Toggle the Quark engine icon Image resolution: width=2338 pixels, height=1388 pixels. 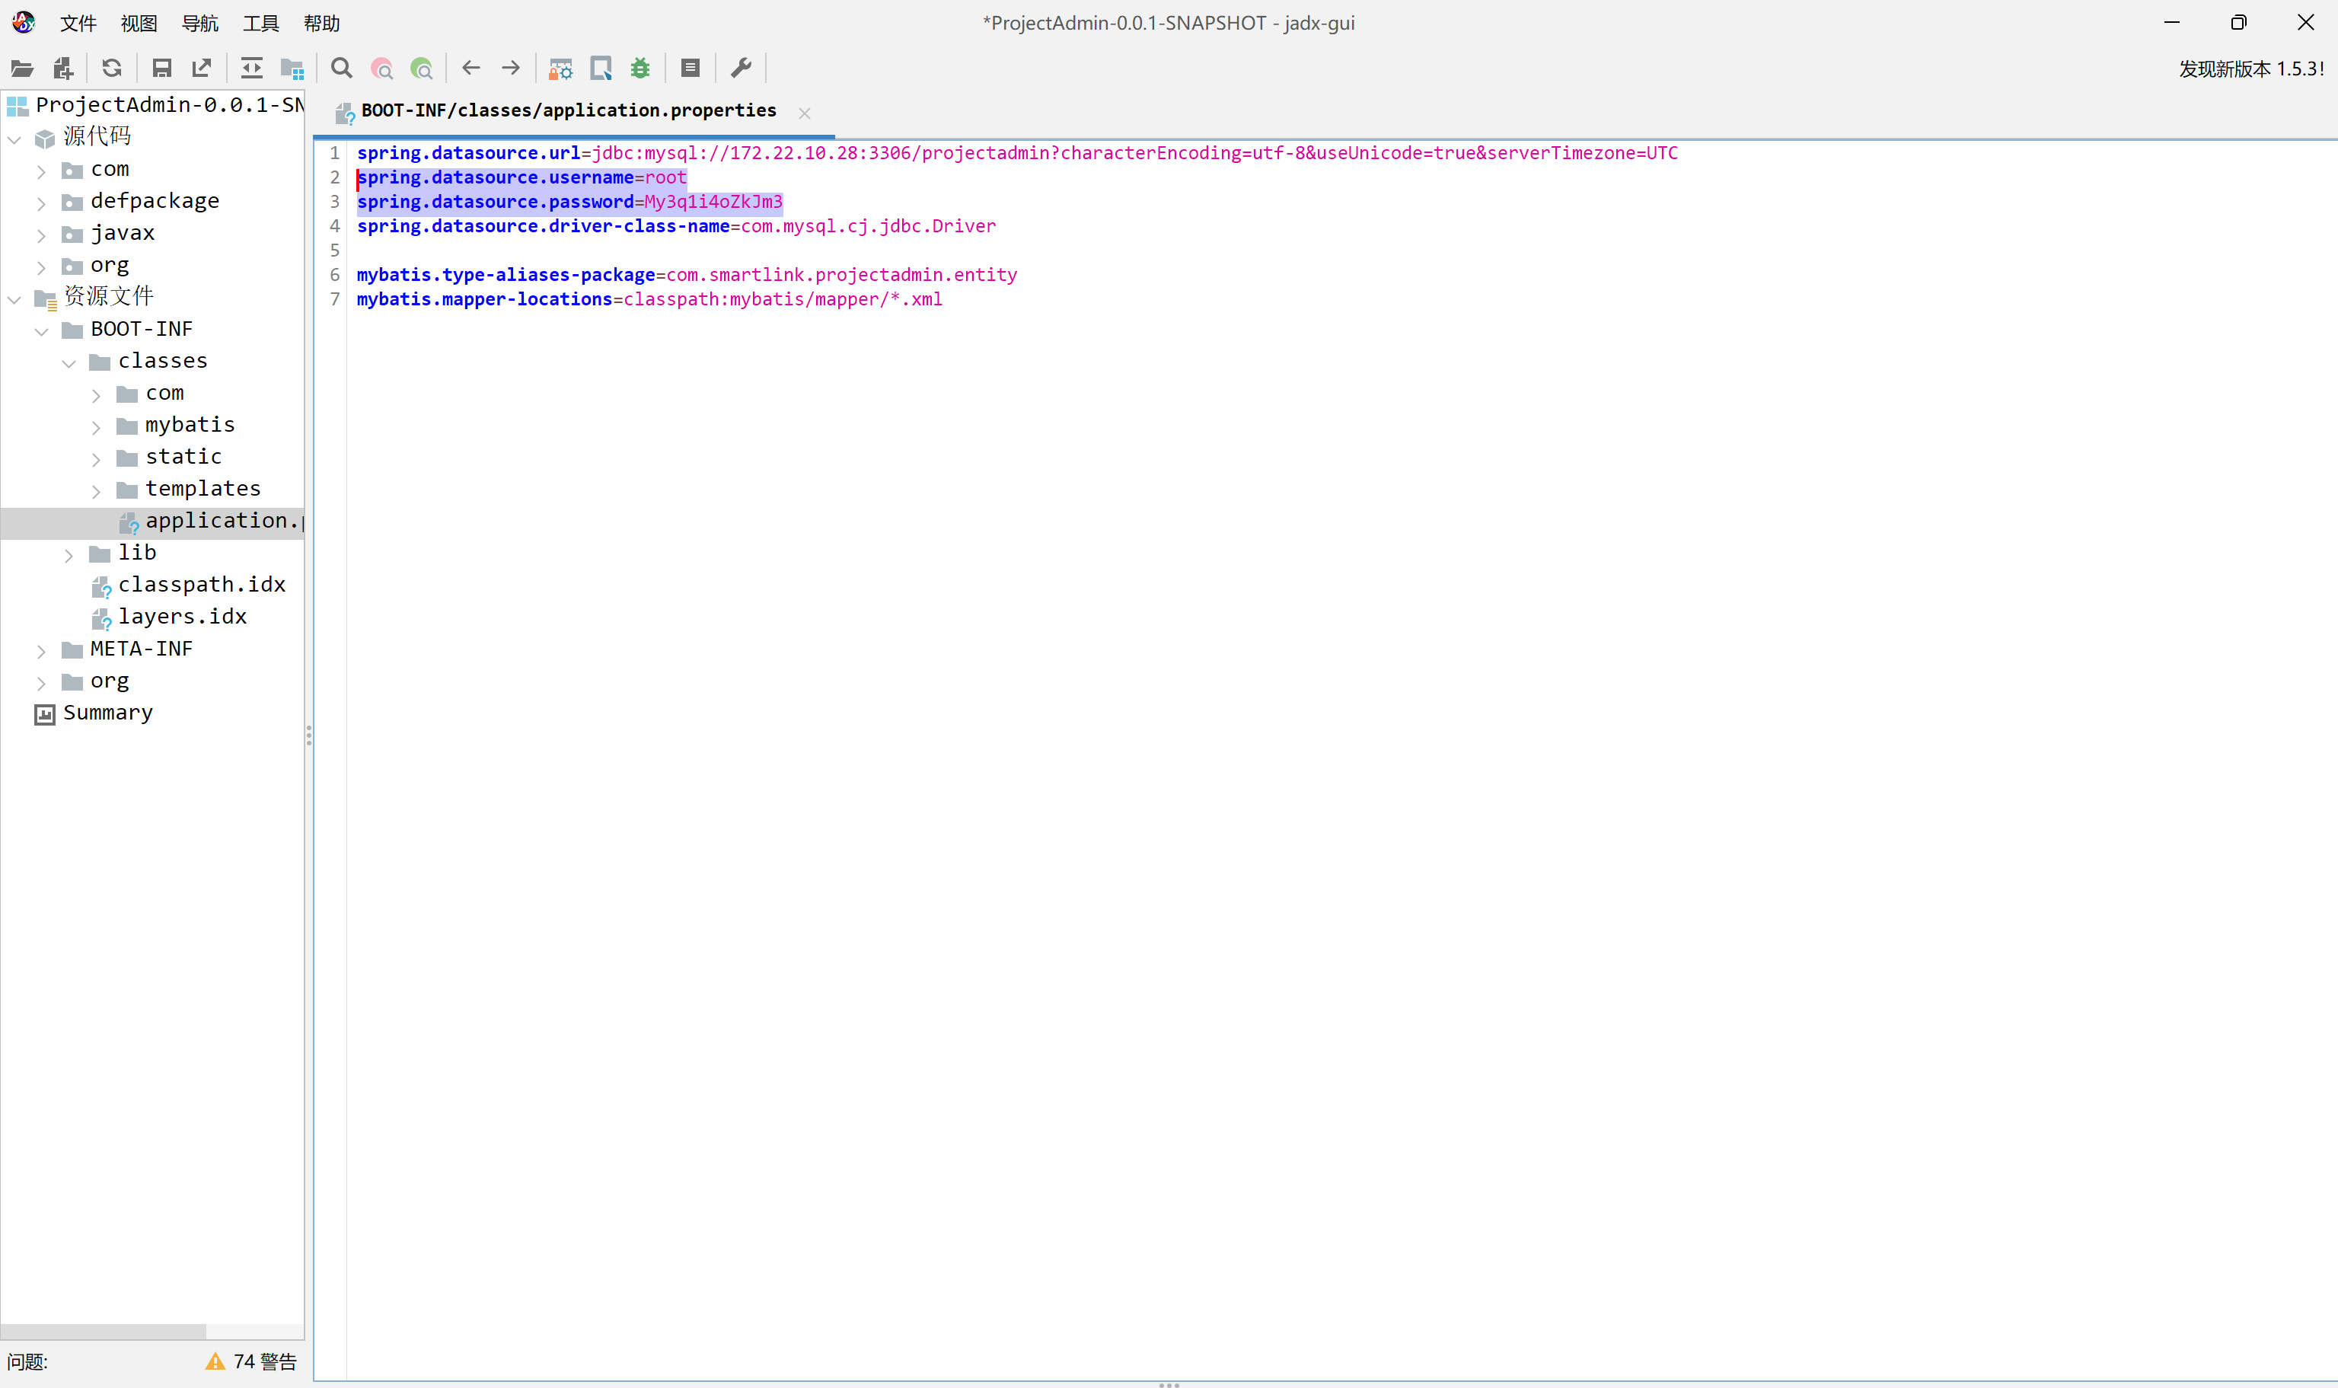tap(601, 69)
